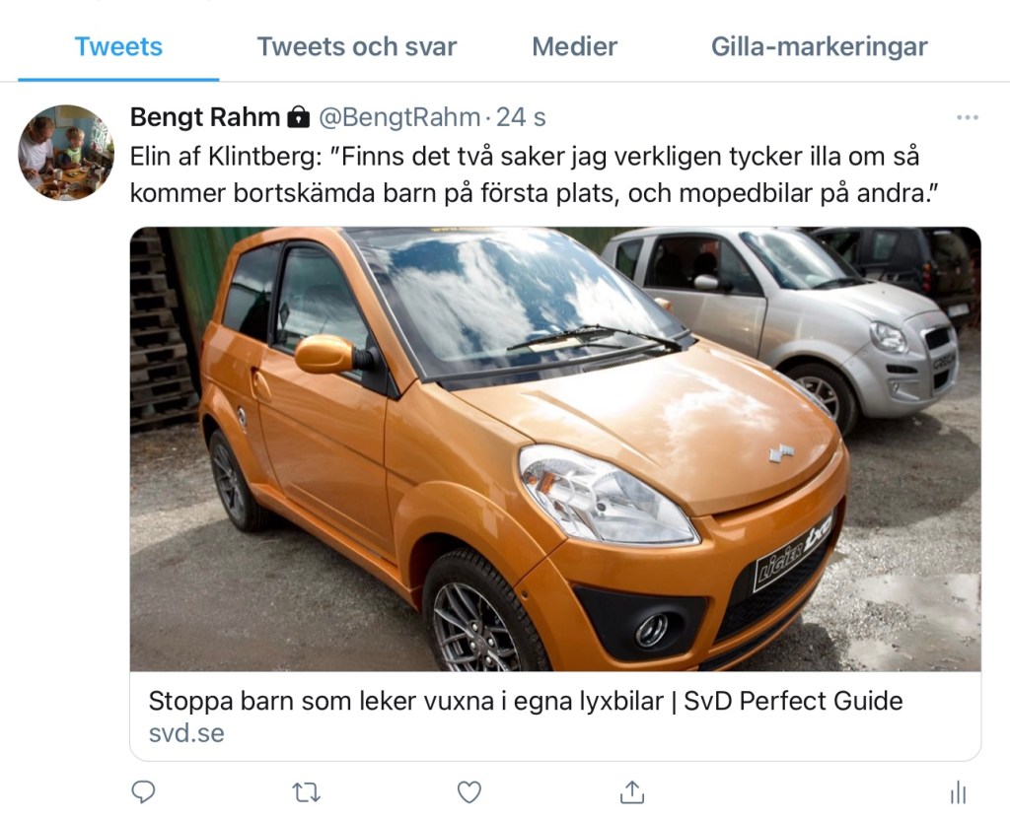Retweet the mopedbilar tweet
Screen dimensions: 1010x821
point(307,791)
